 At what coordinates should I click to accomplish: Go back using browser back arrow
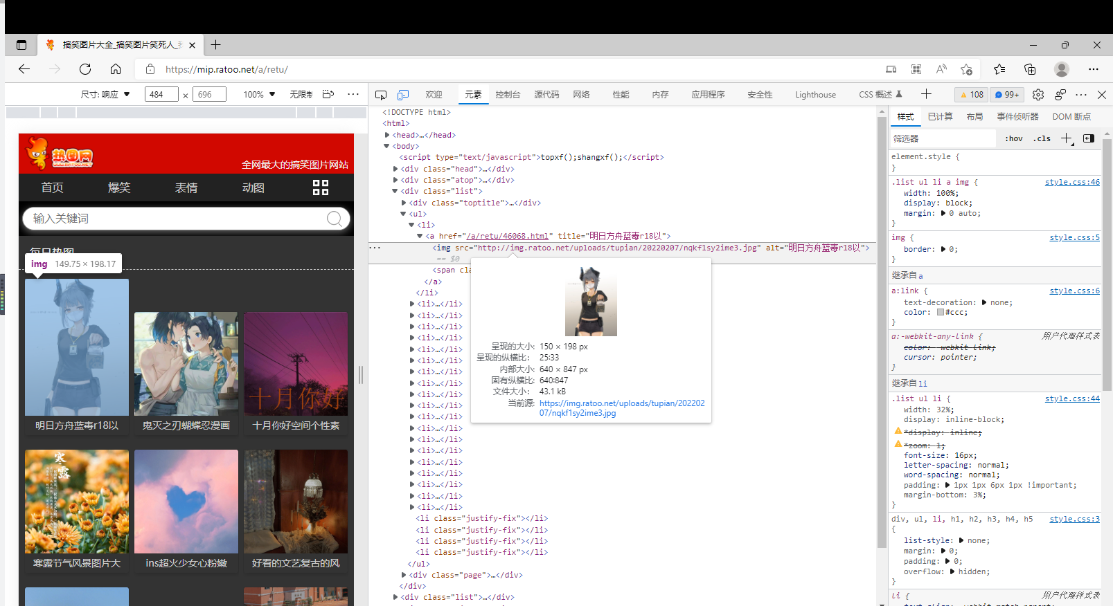pyautogui.click(x=24, y=69)
